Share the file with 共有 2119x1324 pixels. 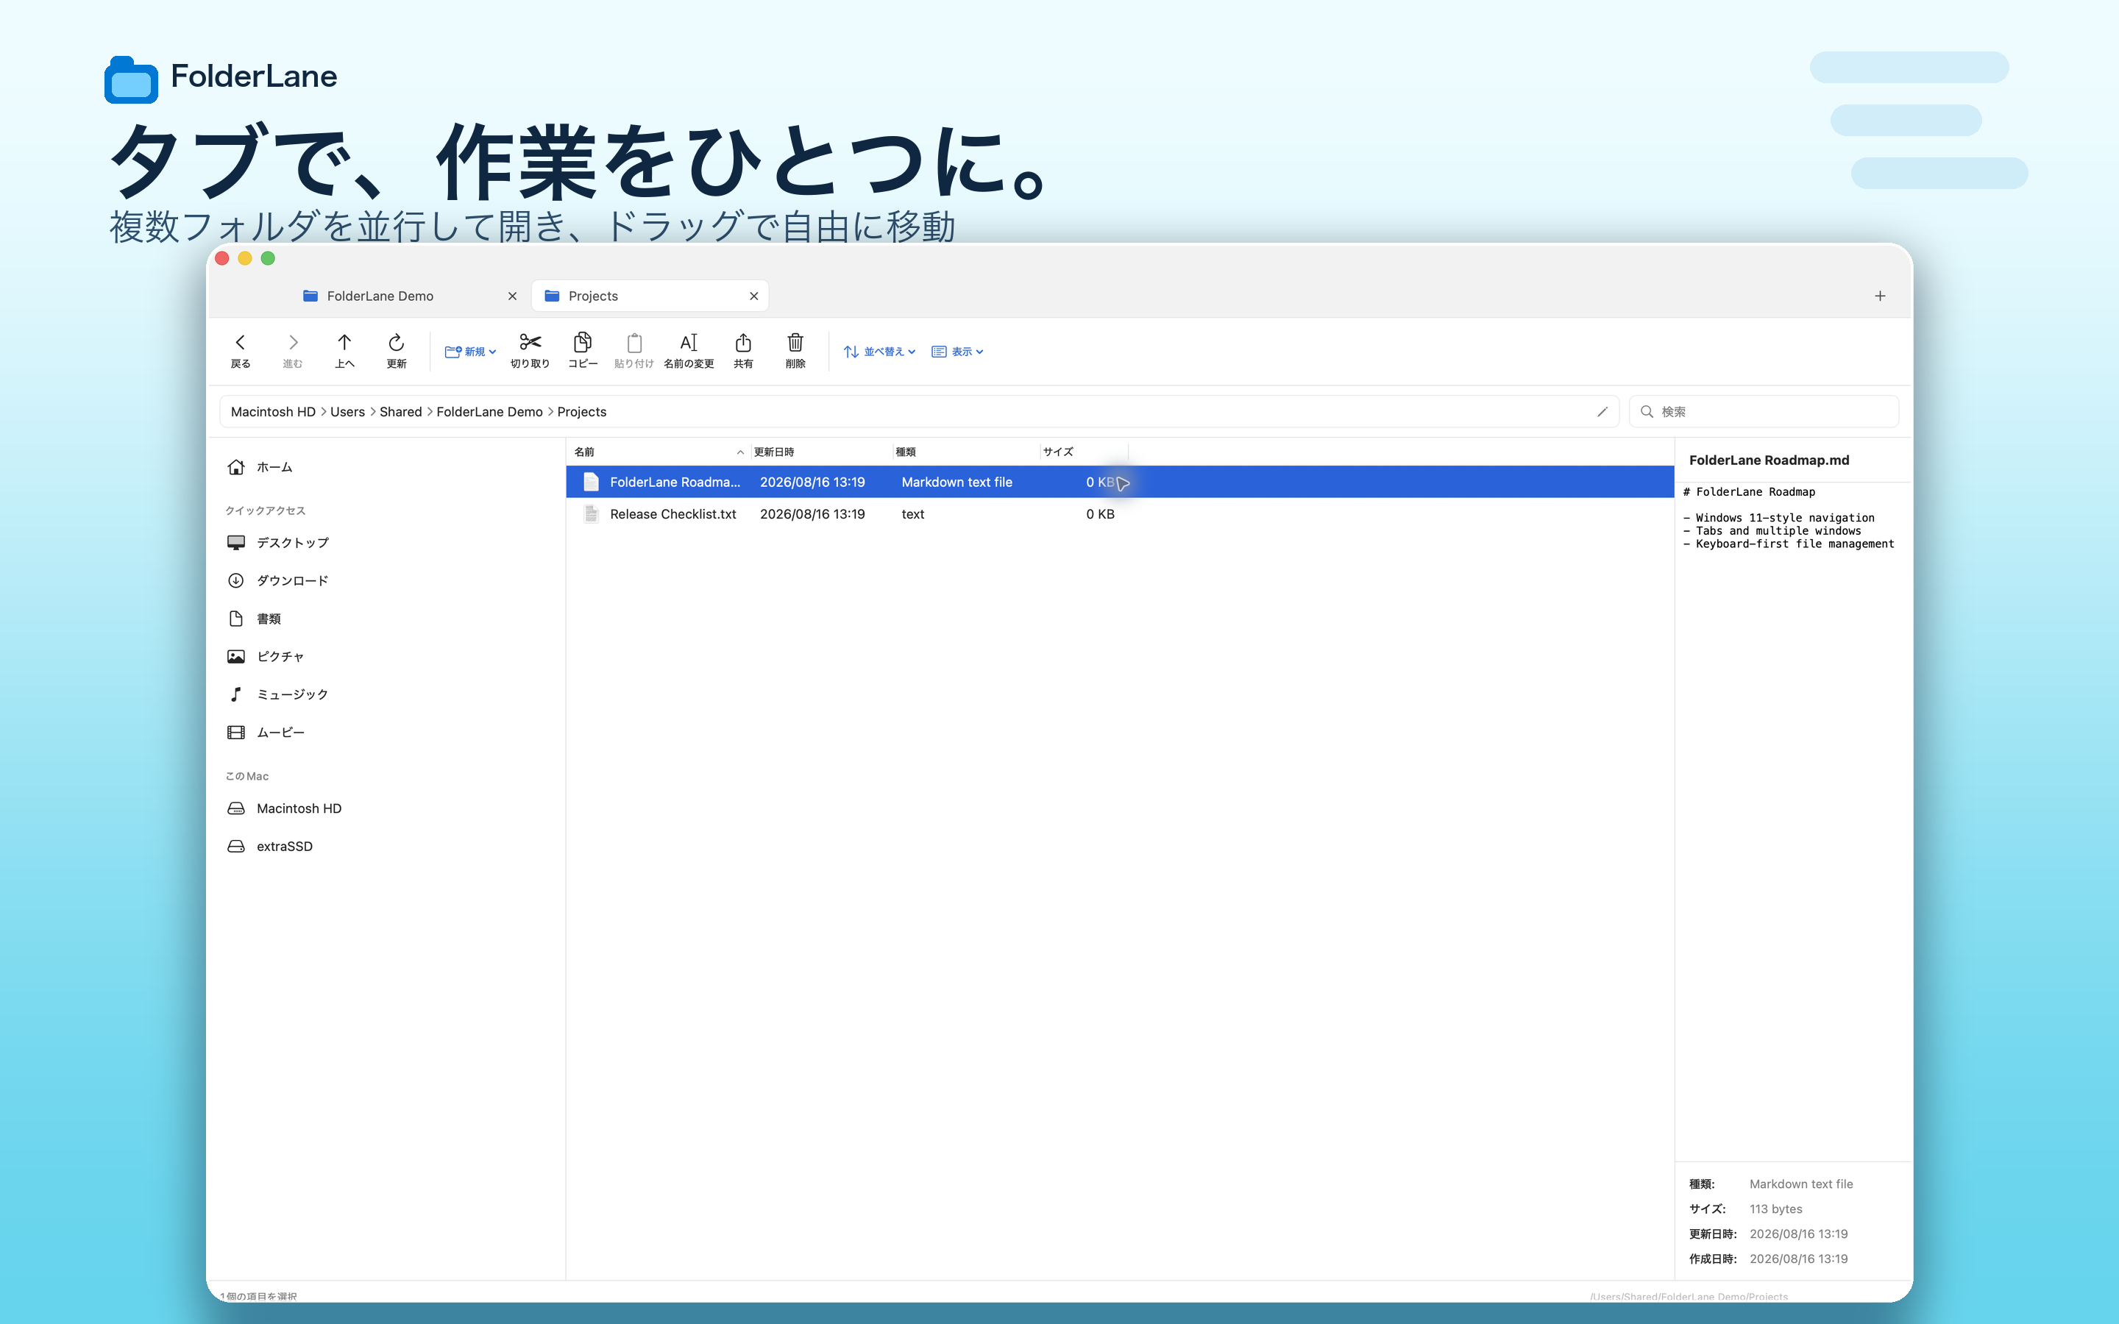point(743,350)
